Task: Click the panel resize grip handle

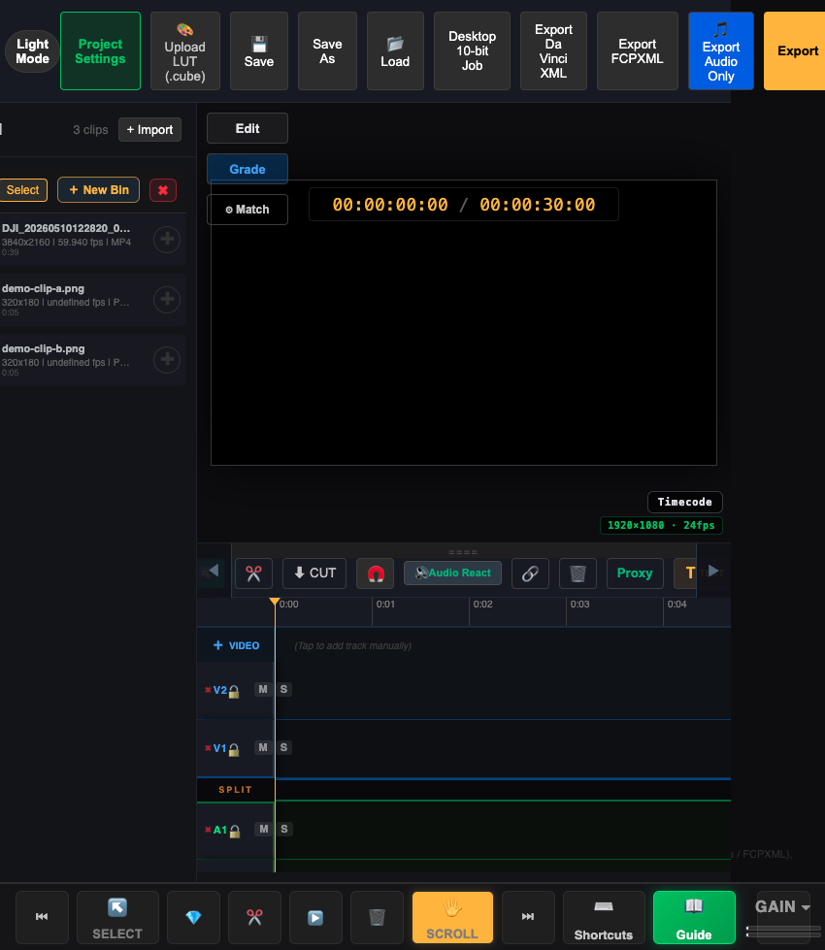Action: (463, 552)
